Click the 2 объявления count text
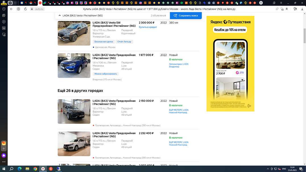Screen dimensions: 306x172 [x=158, y=16]
